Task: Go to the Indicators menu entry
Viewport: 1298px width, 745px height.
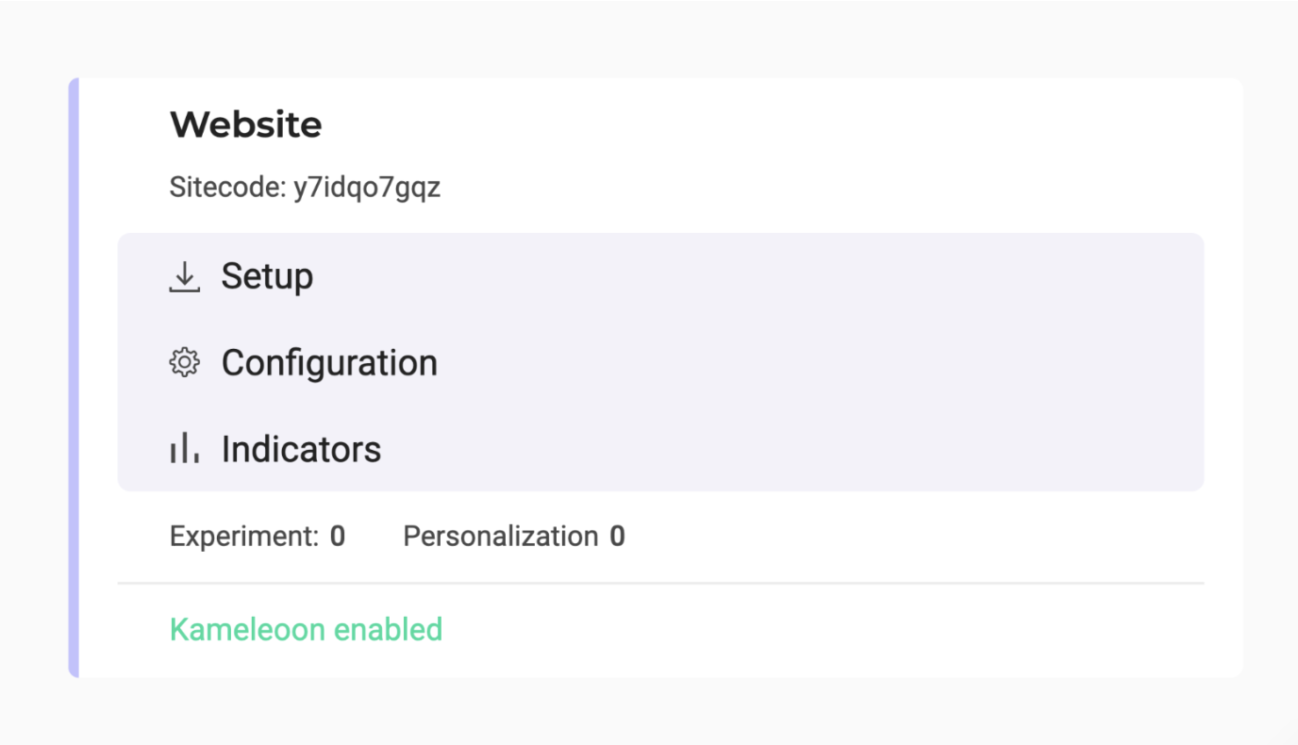Action: 301,450
